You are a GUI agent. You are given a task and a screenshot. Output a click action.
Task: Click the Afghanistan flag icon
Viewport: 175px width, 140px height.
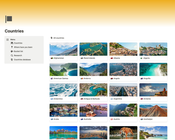[x=52, y=58]
